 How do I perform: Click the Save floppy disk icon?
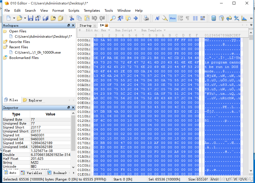click(x=31, y=18)
